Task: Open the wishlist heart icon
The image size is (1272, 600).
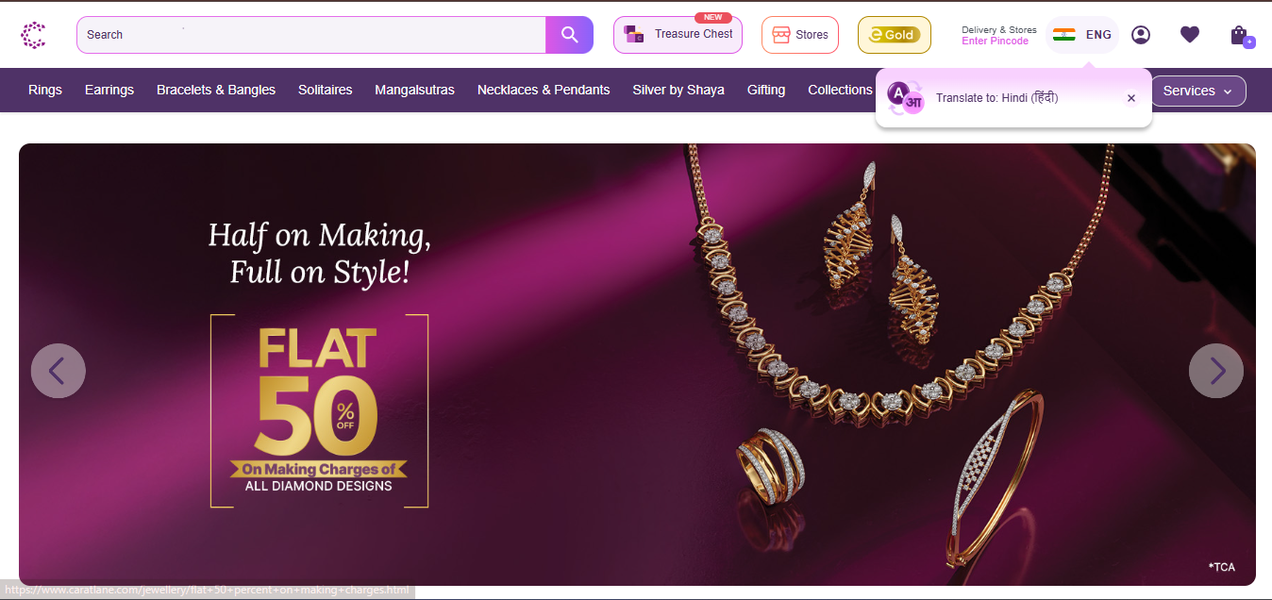Action: [1190, 35]
